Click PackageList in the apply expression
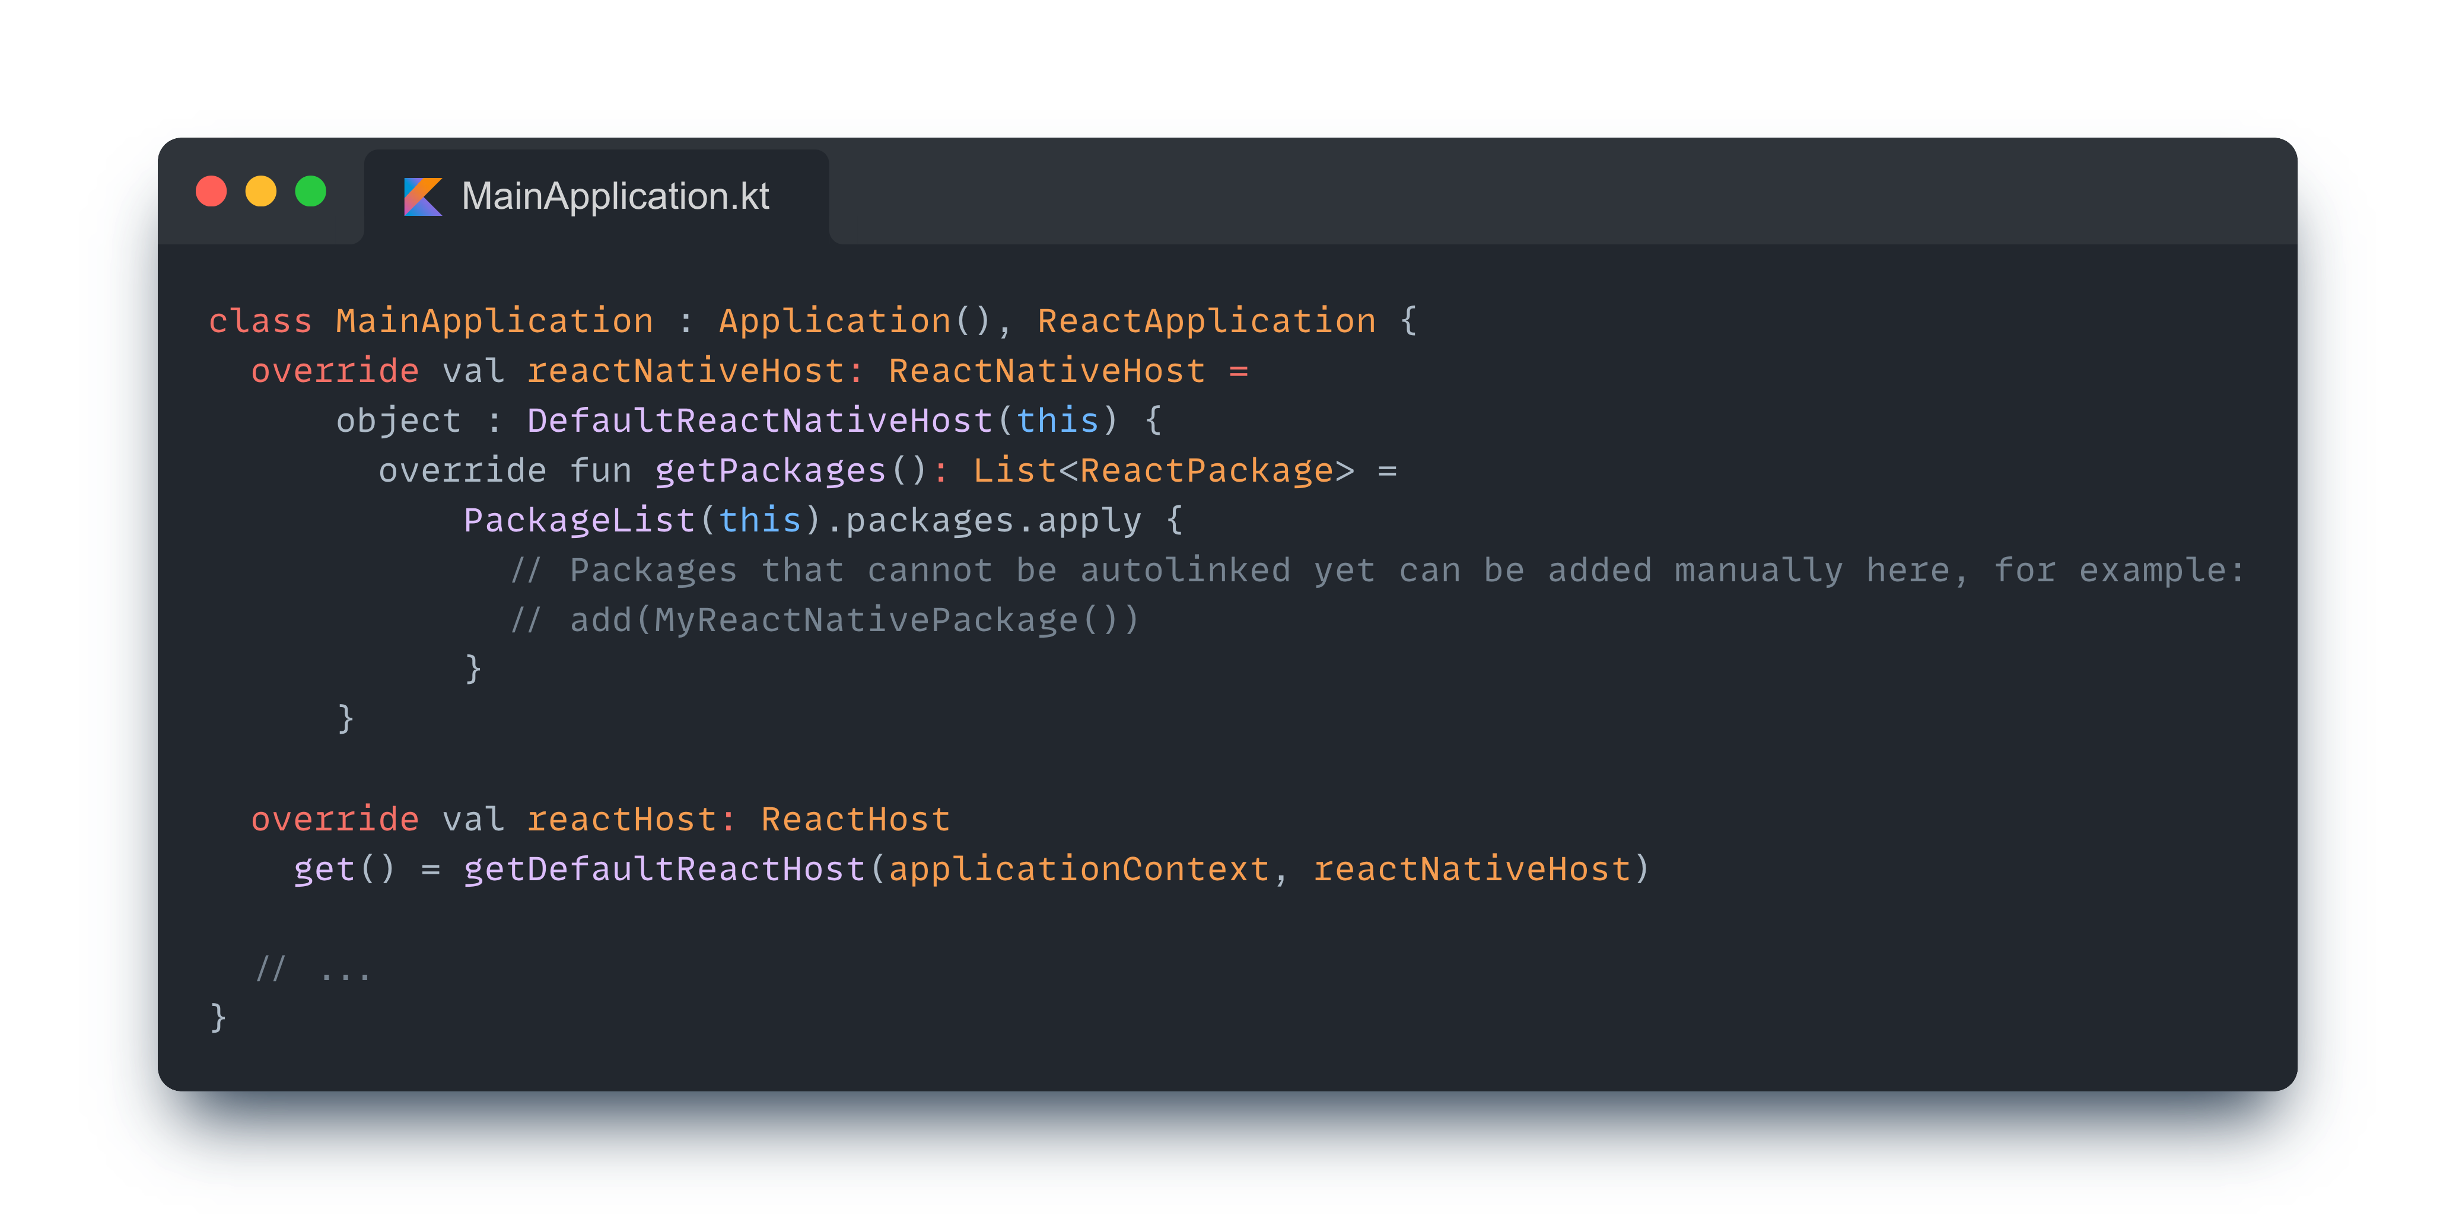 pos(579,521)
